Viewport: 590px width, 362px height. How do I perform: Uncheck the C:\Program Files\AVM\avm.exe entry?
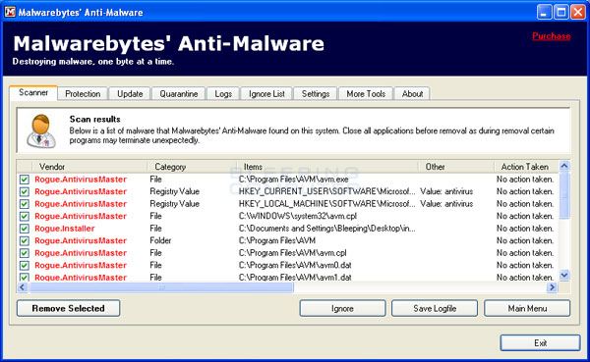(25, 180)
